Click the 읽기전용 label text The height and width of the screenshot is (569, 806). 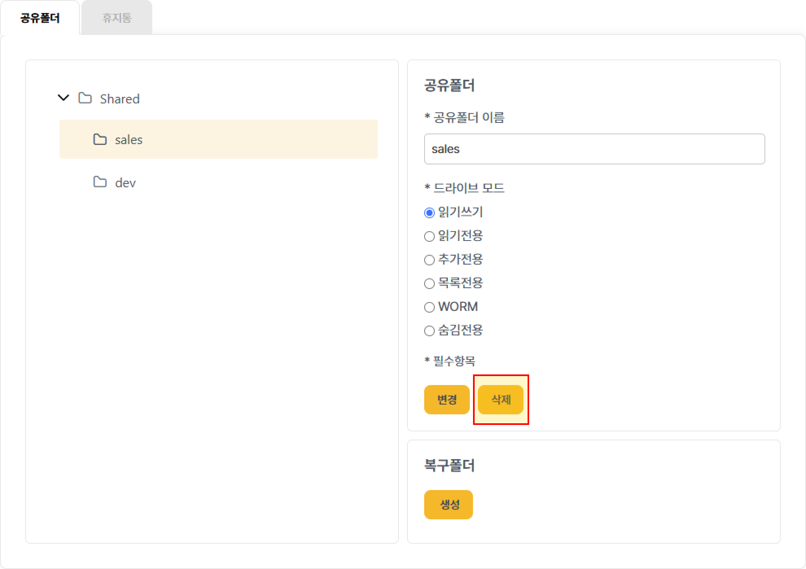460,236
